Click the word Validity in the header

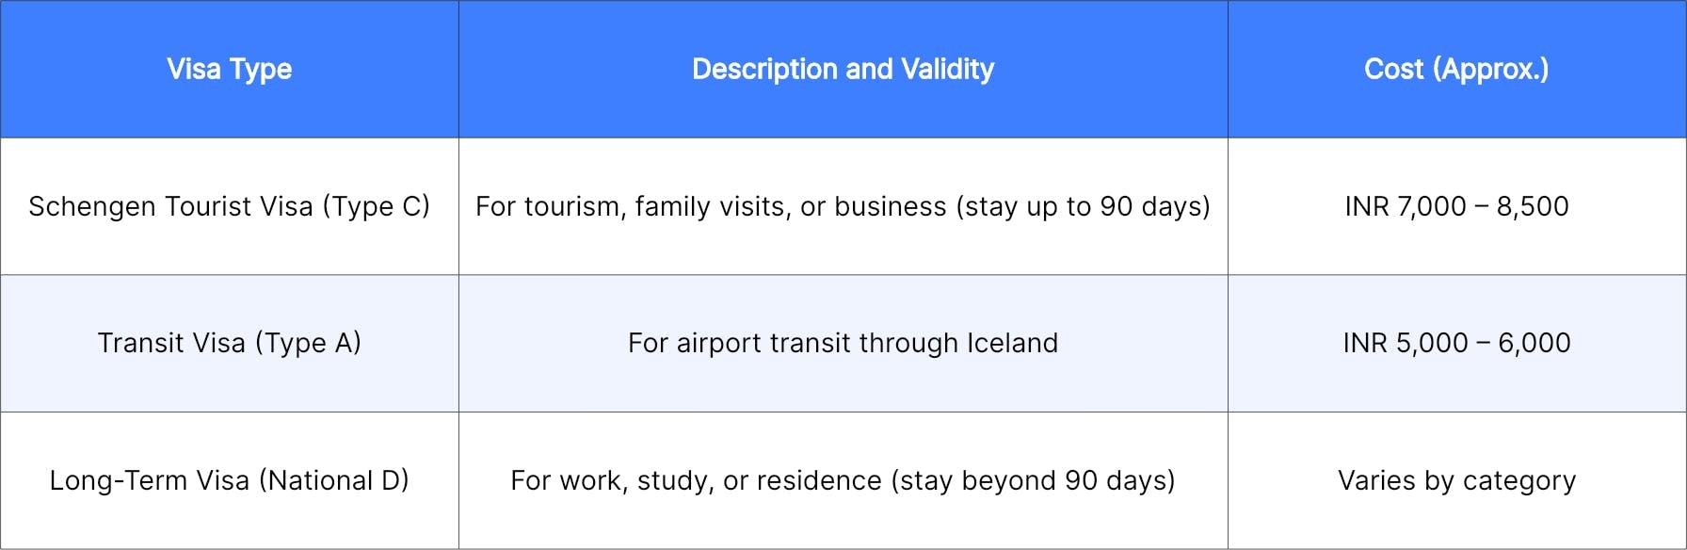[x=947, y=69]
